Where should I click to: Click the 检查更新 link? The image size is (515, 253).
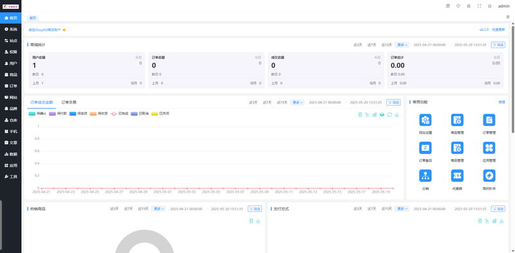[x=498, y=30]
